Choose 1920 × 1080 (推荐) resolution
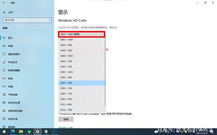 click(82, 34)
